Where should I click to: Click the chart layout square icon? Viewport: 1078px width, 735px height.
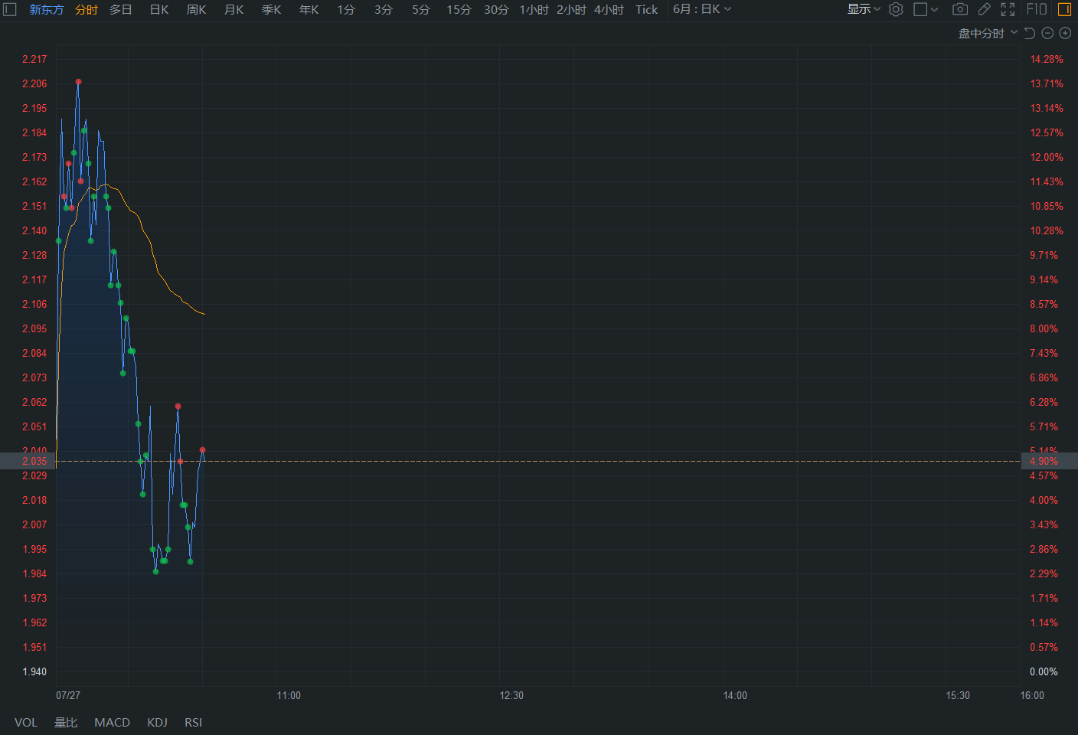point(921,9)
